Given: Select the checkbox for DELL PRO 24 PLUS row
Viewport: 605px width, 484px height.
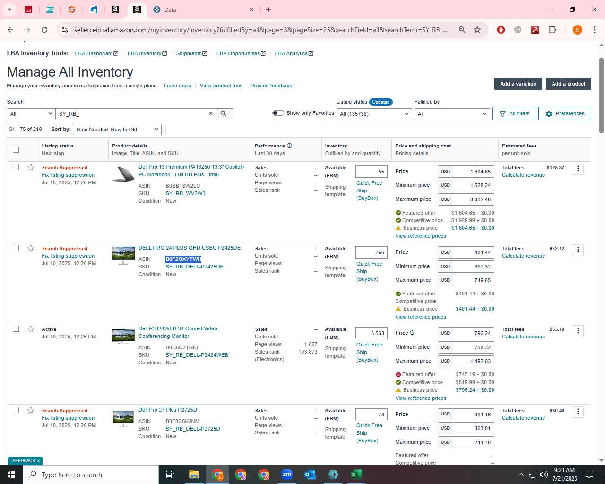Looking at the screenshot, I should coord(16,248).
